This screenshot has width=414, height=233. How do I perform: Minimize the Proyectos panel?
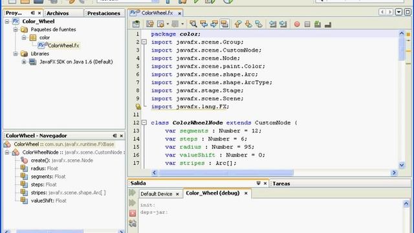[33, 13]
